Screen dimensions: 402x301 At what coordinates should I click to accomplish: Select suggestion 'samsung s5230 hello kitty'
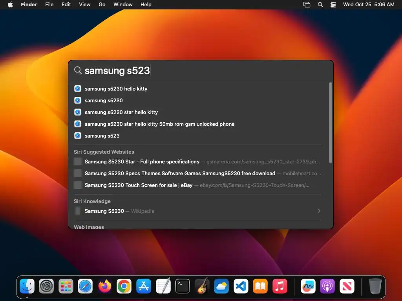(x=197, y=89)
